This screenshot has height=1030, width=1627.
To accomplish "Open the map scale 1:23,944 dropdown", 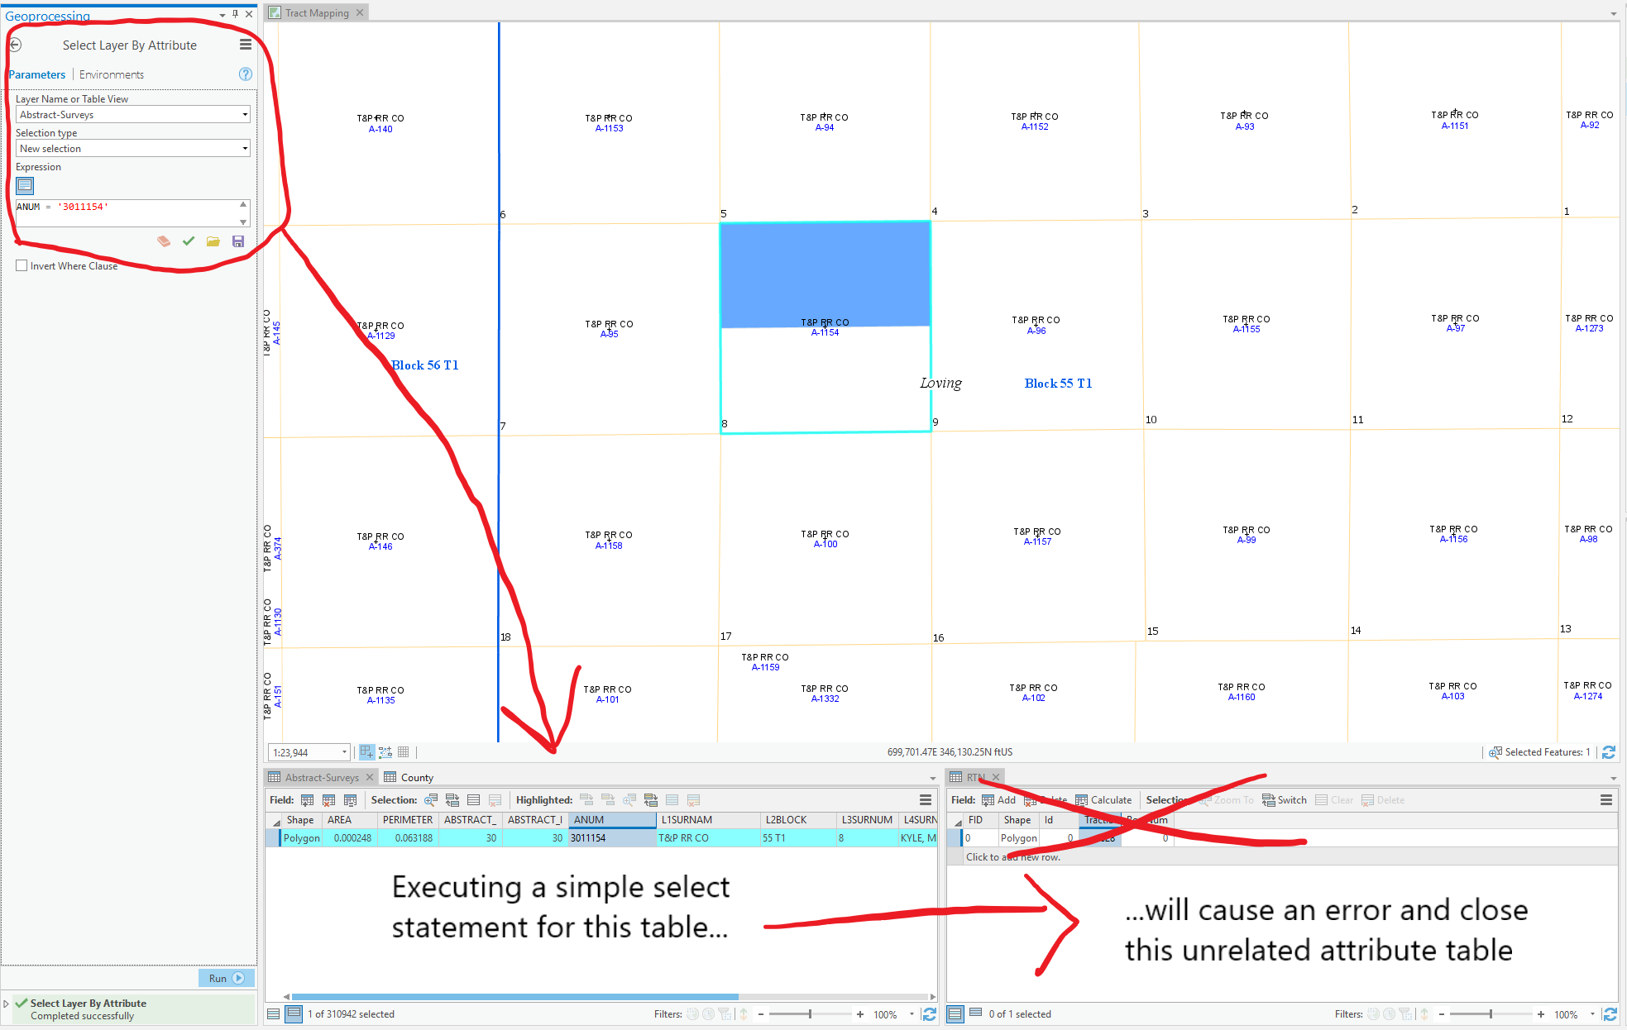I will (x=344, y=752).
